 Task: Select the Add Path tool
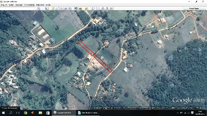coord(61,8)
